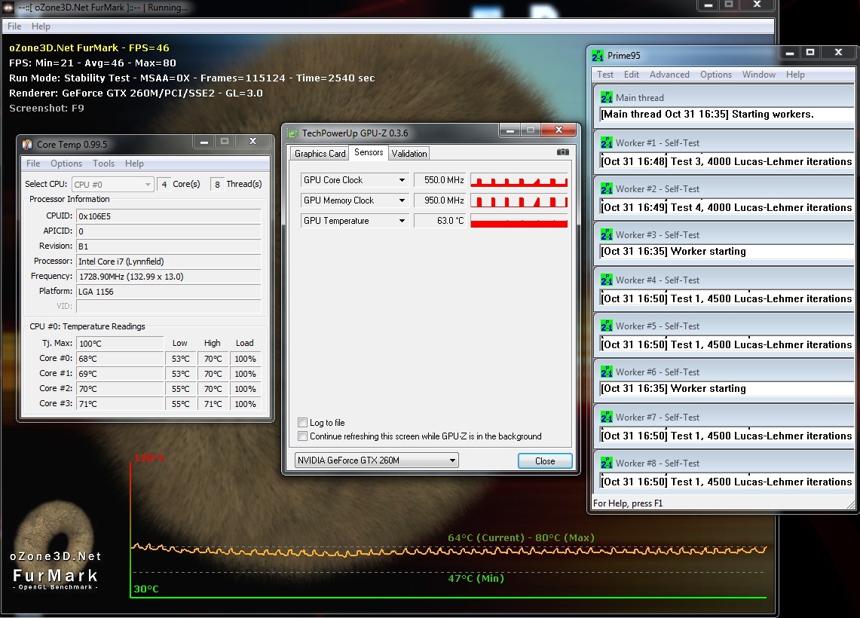The width and height of the screenshot is (860, 618).
Task: Open the Prime95 Test menu
Action: [x=605, y=75]
